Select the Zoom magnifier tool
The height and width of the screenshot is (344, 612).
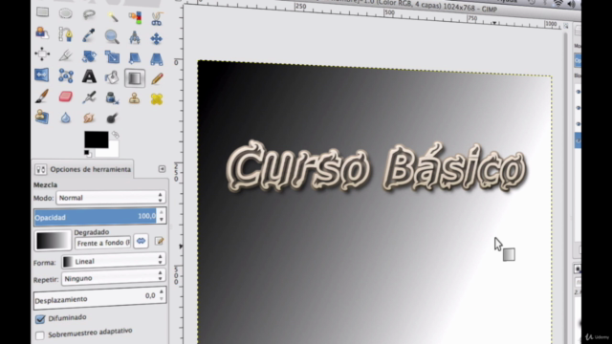pyautogui.click(x=112, y=36)
